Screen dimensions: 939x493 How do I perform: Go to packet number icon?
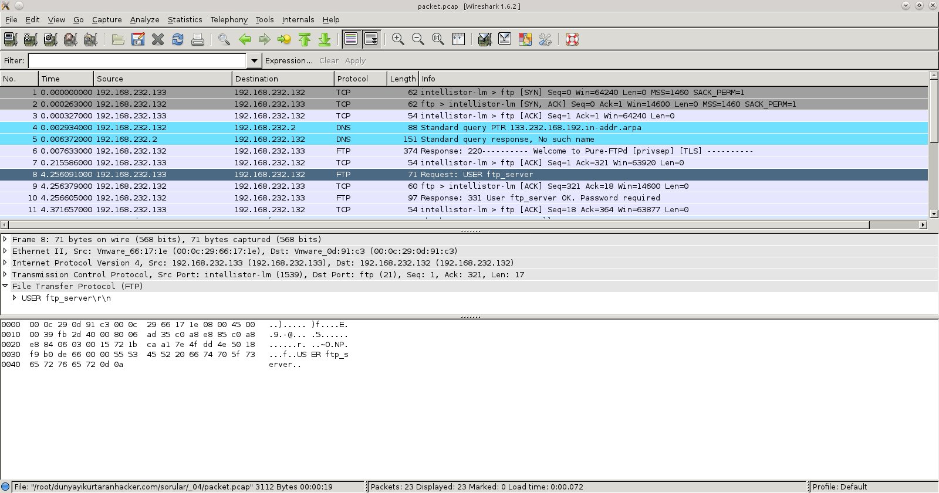point(285,39)
